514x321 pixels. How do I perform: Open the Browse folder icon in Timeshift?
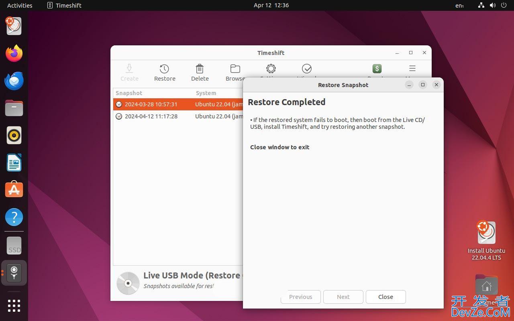coord(235,69)
